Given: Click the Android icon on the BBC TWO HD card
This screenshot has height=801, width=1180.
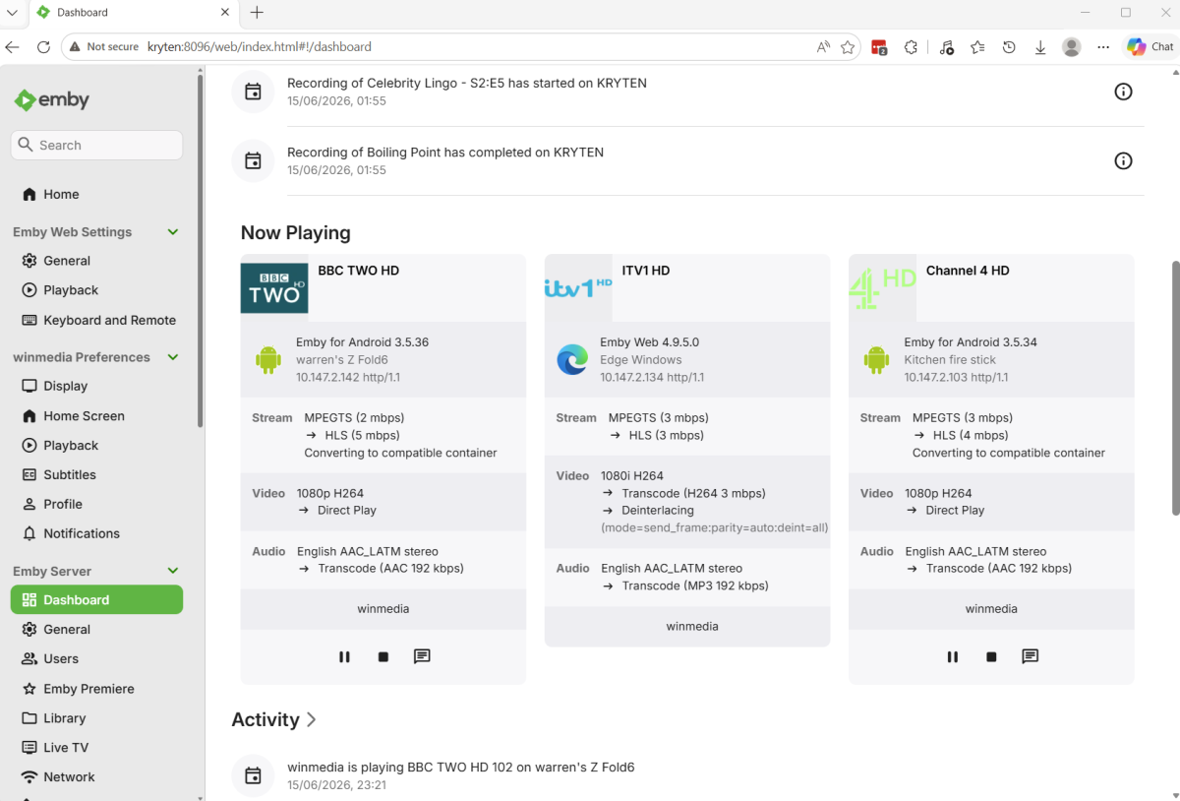Looking at the screenshot, I should point(267,359).
